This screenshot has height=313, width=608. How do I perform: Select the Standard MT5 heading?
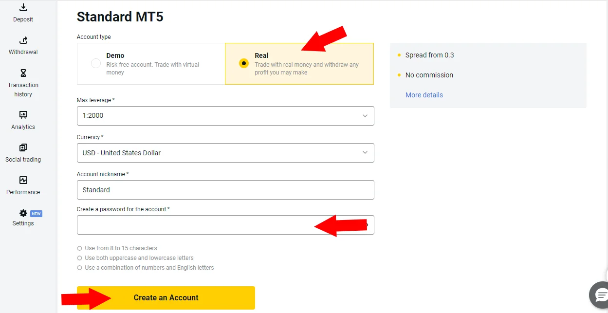tap(119, 17)
